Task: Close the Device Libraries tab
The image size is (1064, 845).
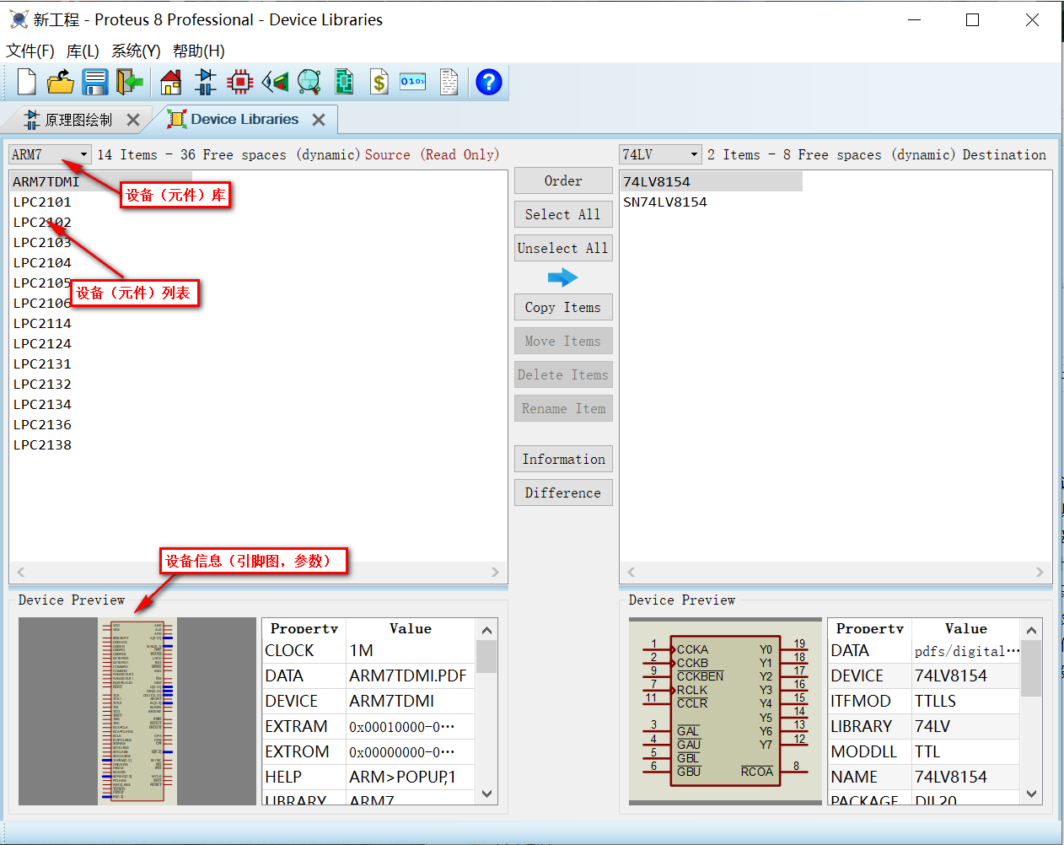Action: click(x=319, y=120)
